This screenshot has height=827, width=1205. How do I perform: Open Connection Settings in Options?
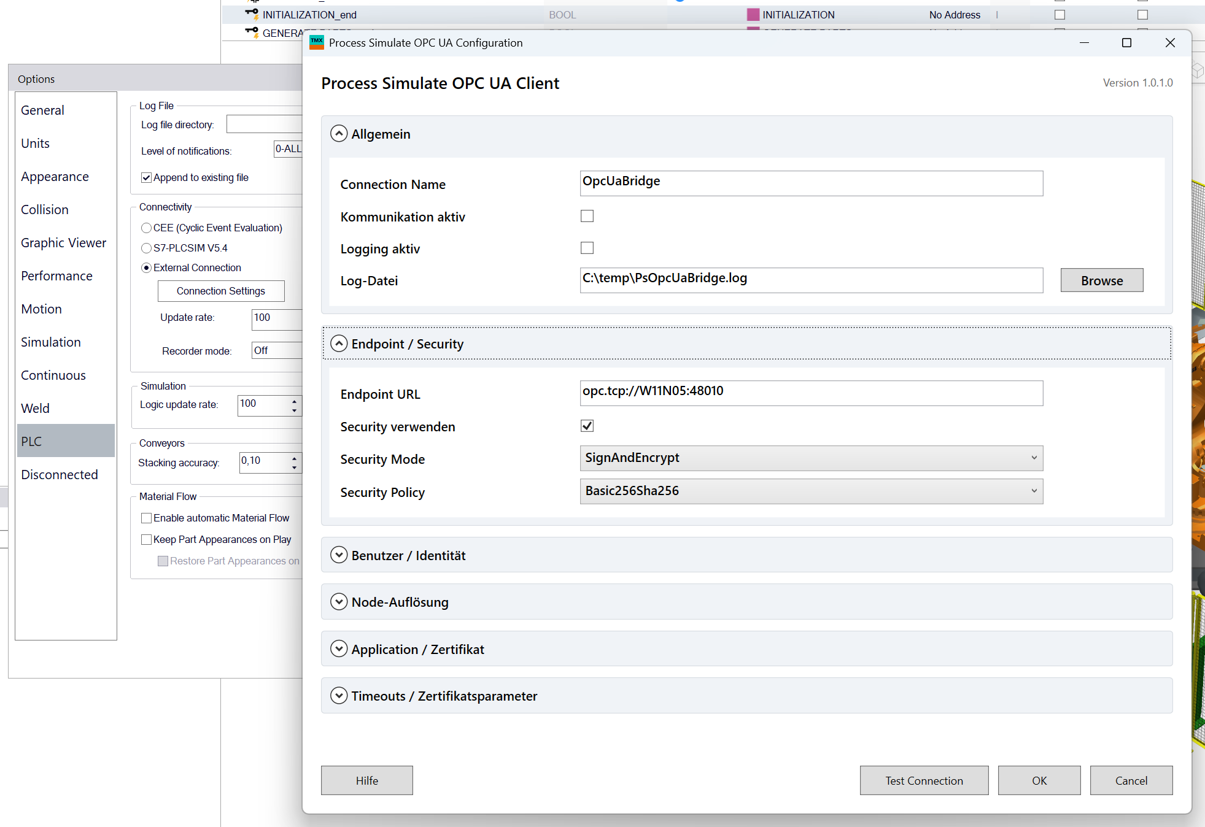click(221, 291)
